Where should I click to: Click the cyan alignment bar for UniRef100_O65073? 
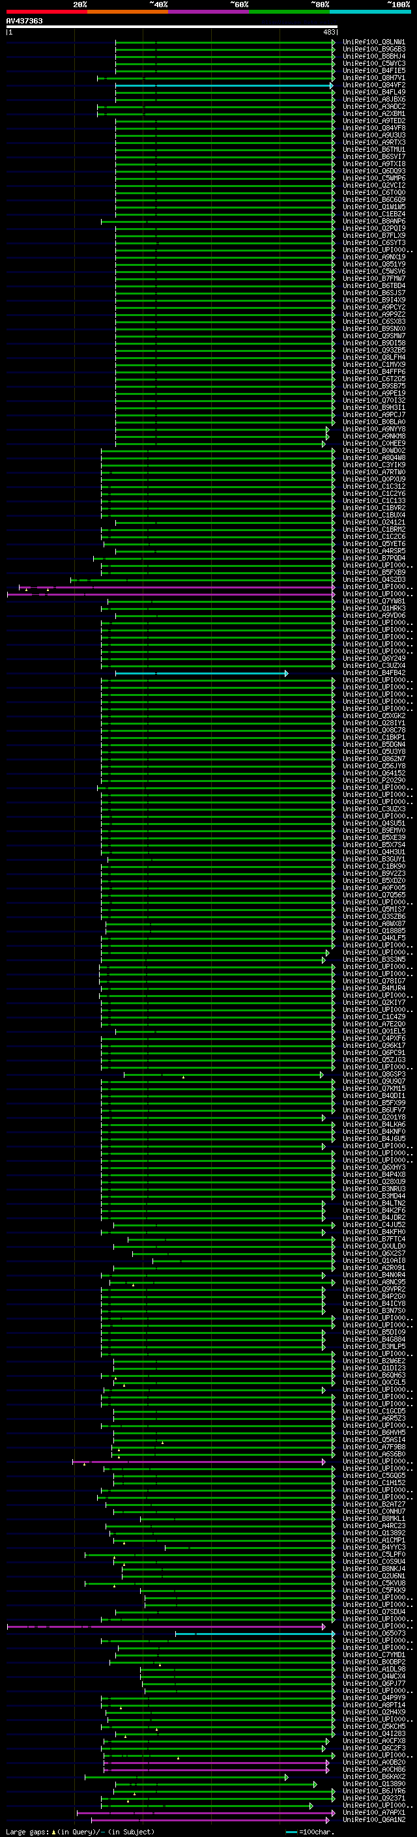pyautogui.click(x=255, y=1634)
